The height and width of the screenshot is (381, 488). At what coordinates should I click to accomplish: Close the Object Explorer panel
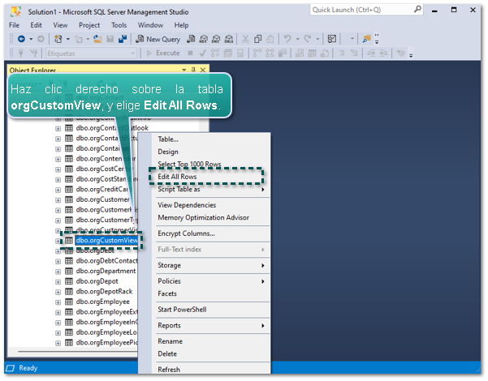point(203,71)
